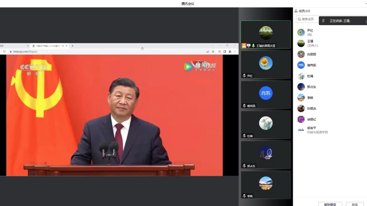
Task: Click the orange host badge on 王瑞's tile
Action: [x=244, y=46]
